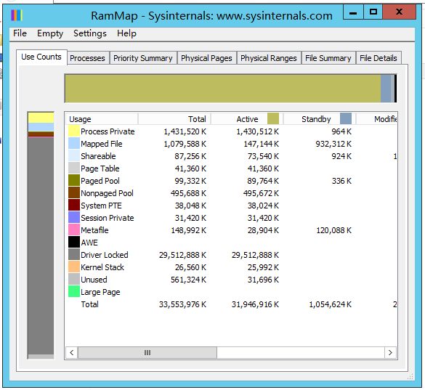
Task: Click the RamMap app icon in title bar
Action: click(17, 15)
